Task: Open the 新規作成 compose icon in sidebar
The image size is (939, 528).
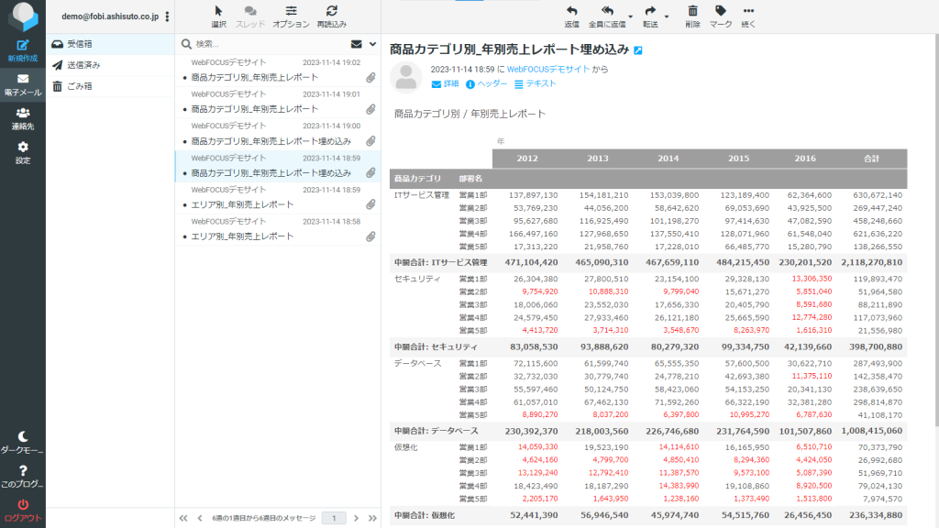Action: click(x=24, y=45)
